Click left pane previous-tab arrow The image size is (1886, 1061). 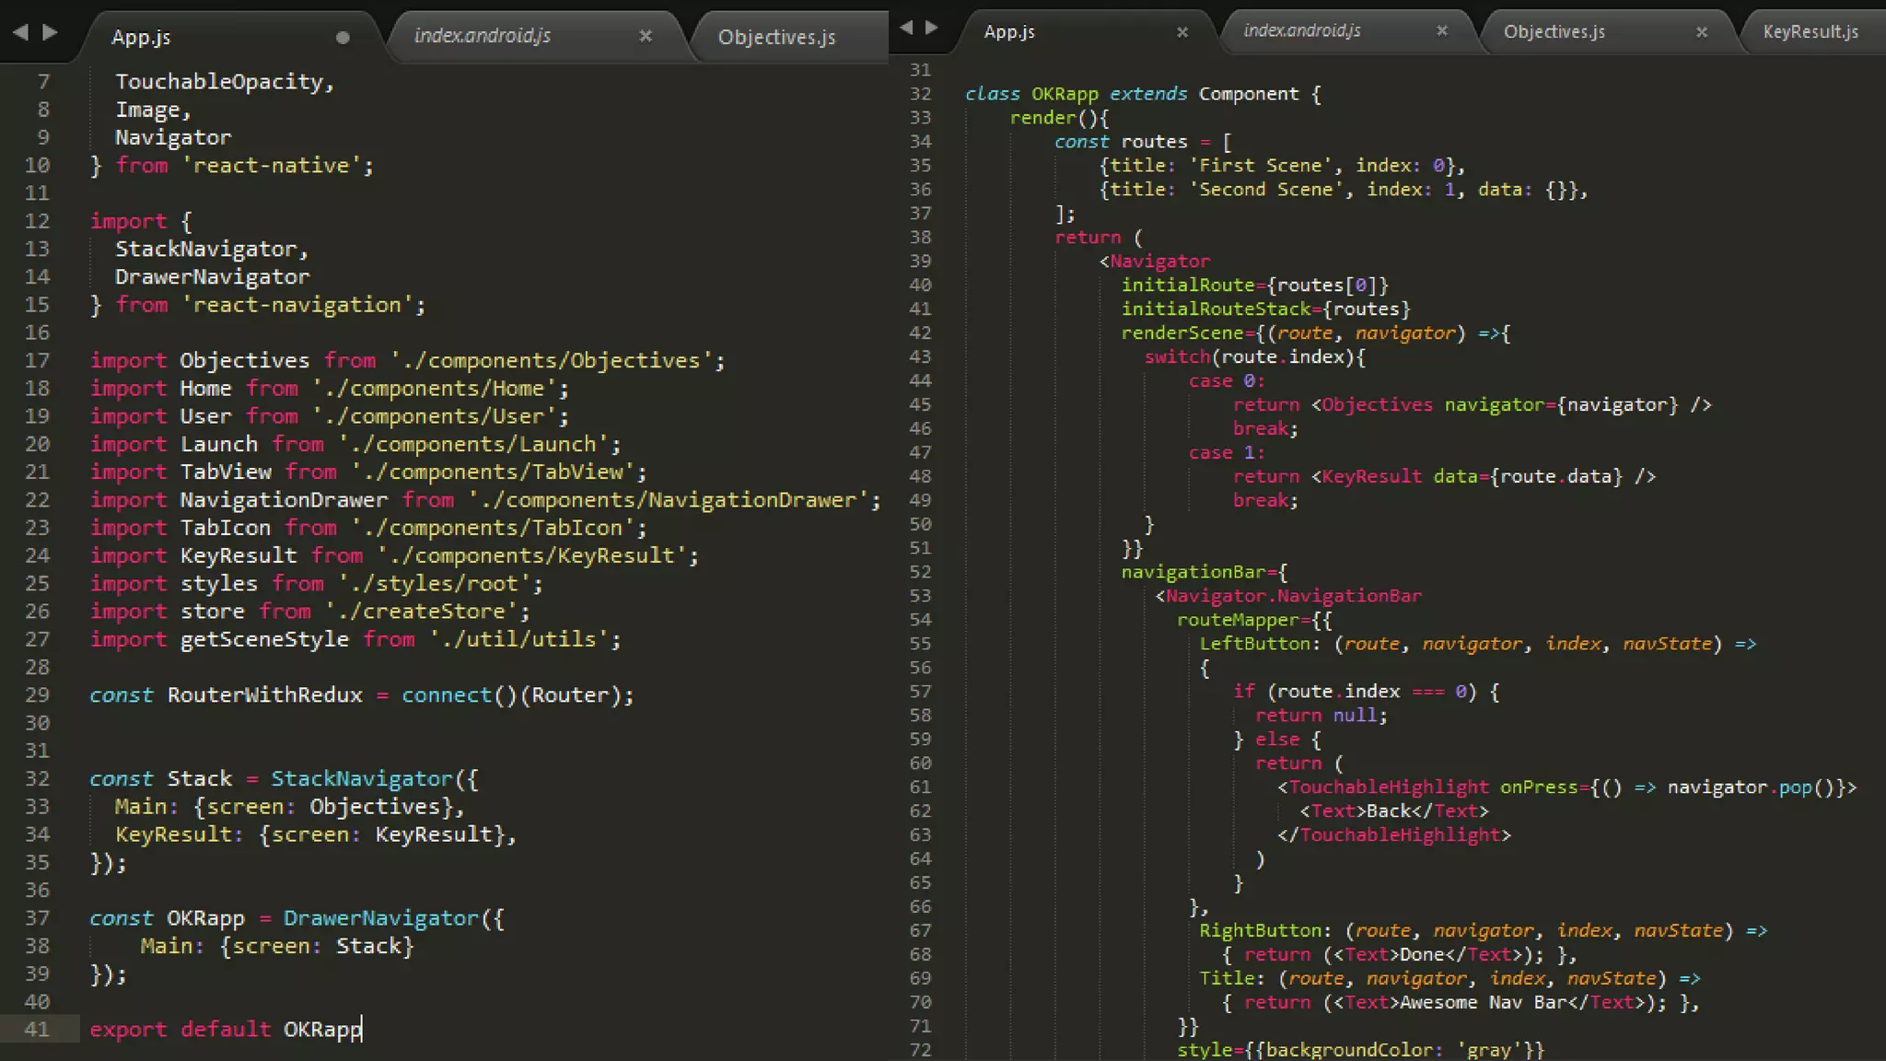pyautogui.click(x=20, y=33)
